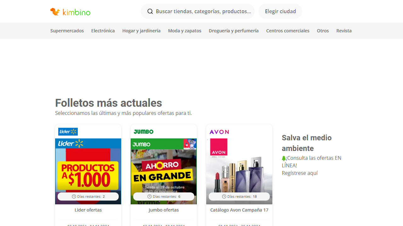Screen dimensions: 403x226
Task: Select Moda y zapatos category
Action: click(x=184, y=31)
